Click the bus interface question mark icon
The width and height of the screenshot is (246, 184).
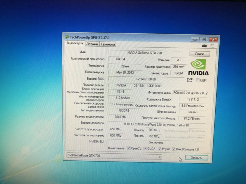point(207,93)
